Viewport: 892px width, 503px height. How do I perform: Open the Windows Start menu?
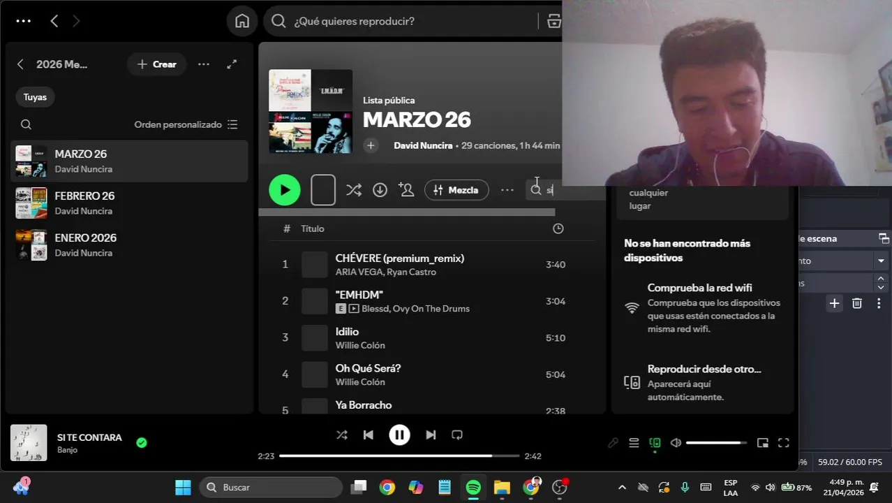click(183, 487)
